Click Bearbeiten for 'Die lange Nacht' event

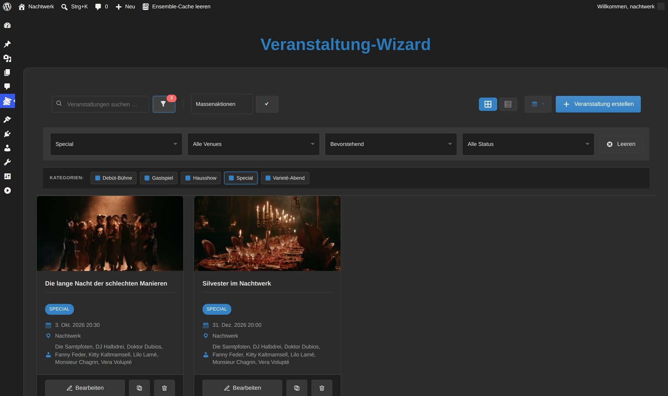pos(85,388)
